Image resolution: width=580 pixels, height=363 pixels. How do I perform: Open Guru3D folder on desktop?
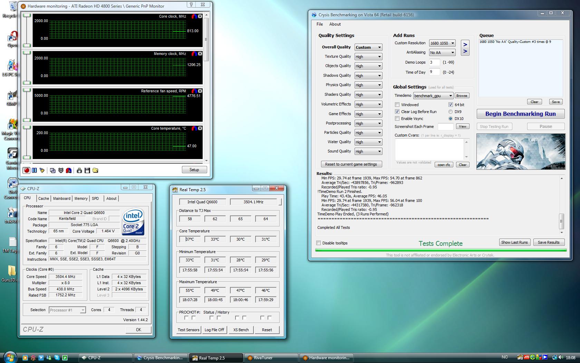[11, 273]
